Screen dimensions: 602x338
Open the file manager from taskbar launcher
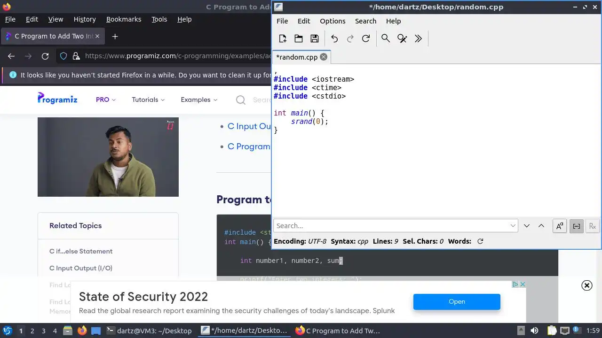[68, 330]
